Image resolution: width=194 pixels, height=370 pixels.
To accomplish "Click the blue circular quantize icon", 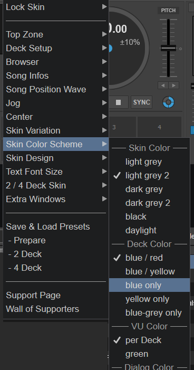I will pos(168,102).
